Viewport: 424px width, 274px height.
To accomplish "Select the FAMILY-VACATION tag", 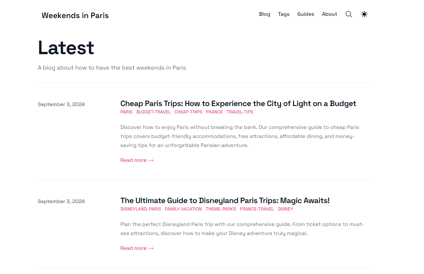I will pos(183,209).
